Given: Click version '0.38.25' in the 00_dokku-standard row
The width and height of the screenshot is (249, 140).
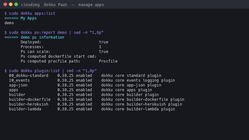Looking at the screenshot, I should (65, 76).
